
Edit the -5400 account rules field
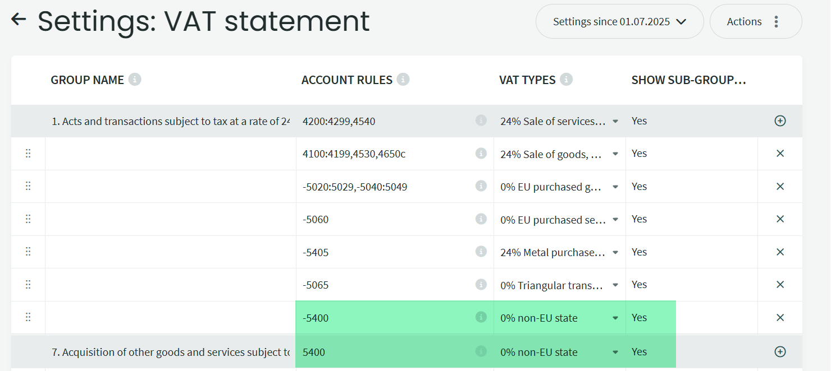tap(382, 318)
